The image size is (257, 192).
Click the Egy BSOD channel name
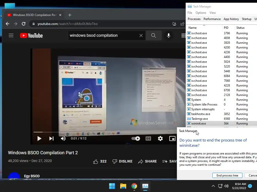coord(32,176)
